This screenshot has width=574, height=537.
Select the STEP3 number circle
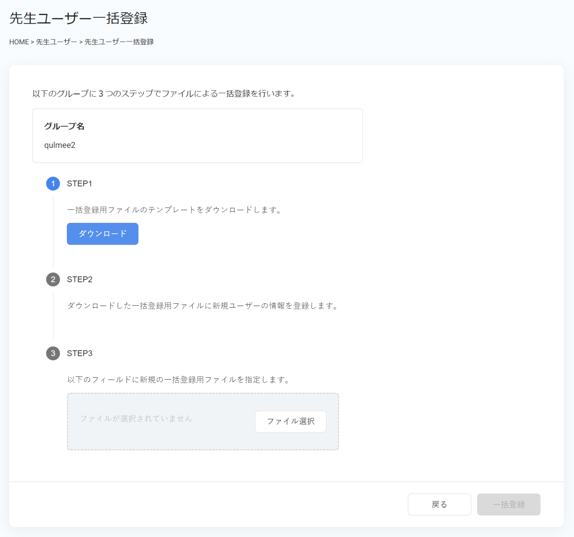(x=53, y=353)
